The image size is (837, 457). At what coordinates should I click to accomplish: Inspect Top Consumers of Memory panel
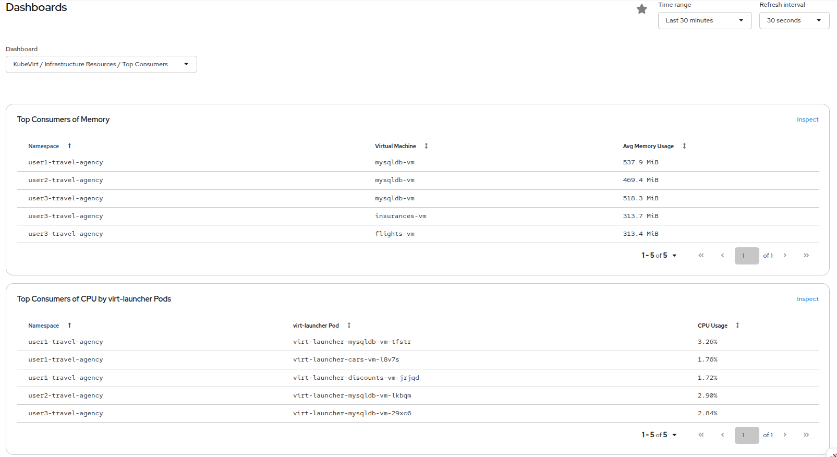[807, 119]
